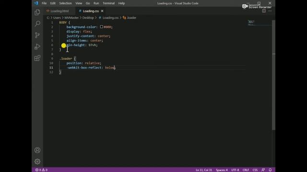Click the display: flex line
This screenshot has height=172, width=307.
pyautogui.click(x=79, y=32)
